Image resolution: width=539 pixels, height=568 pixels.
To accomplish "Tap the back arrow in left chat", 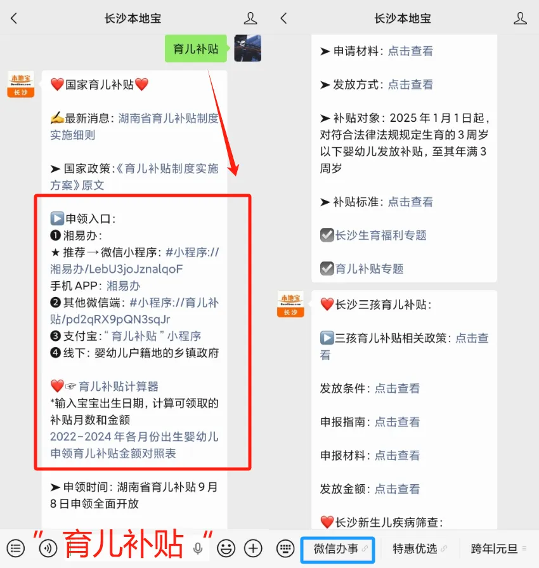I will click(x=14, y=18).
